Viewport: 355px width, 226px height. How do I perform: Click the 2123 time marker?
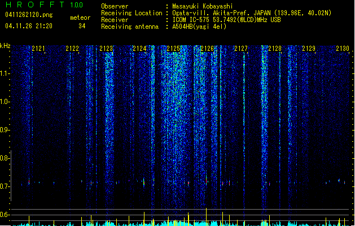106,49
